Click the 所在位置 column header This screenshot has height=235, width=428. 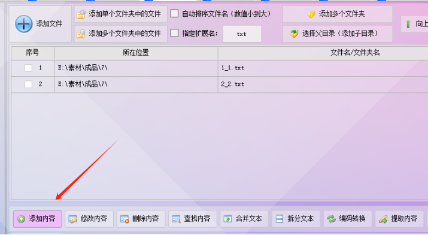click(136, 53)
